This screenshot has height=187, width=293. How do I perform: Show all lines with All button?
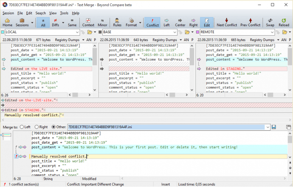point(42,22)
